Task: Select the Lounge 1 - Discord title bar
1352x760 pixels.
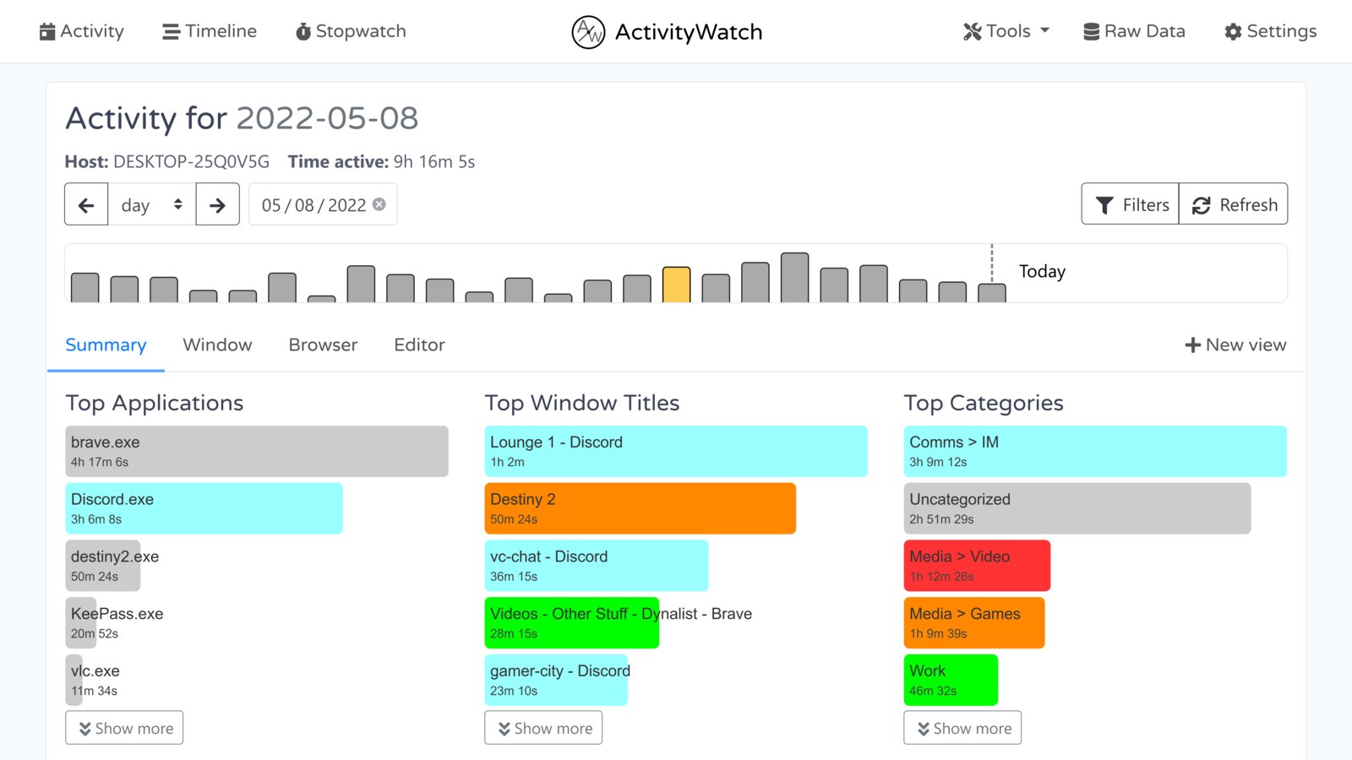Action: click(x=676, y=451)
